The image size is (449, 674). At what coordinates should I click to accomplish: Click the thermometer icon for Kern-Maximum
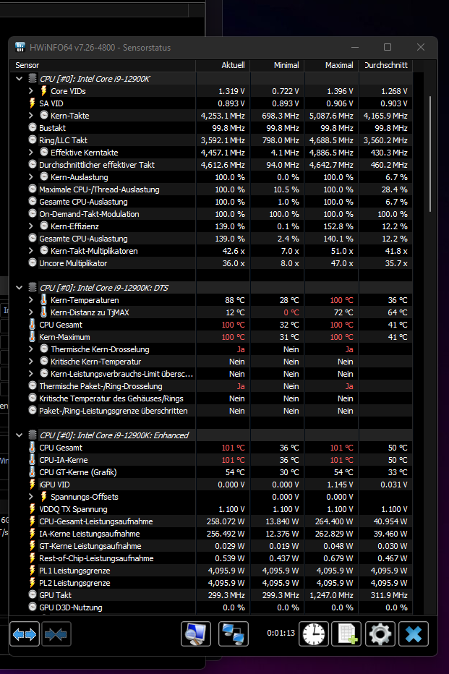[33, 337]
